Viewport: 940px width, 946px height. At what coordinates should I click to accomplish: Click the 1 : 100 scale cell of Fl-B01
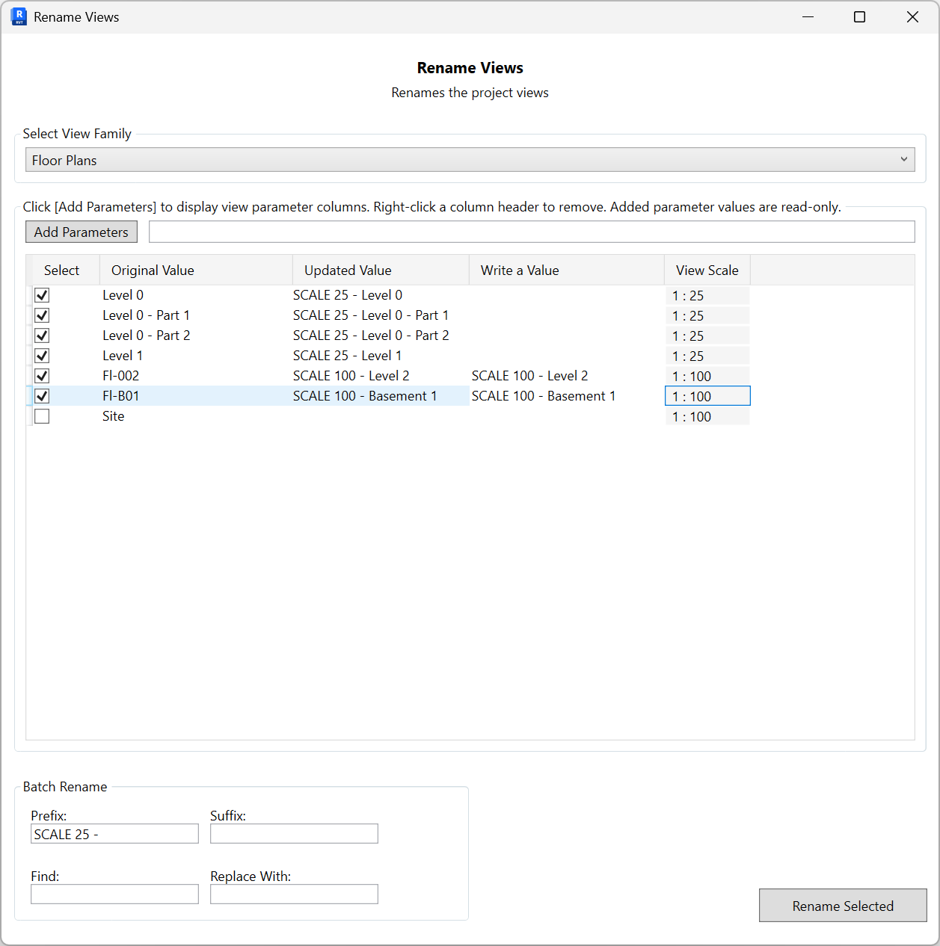tap(706, 396)
